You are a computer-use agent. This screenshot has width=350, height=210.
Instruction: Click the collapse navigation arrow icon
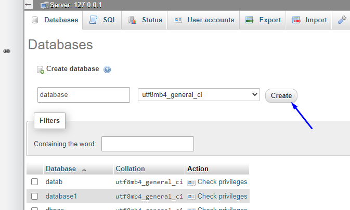pyautogui.click(x=29, y=5)
